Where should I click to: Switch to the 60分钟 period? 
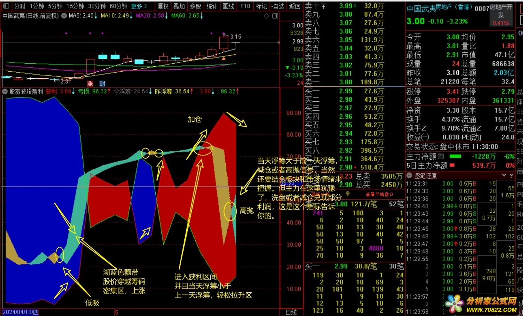[119, 6]
